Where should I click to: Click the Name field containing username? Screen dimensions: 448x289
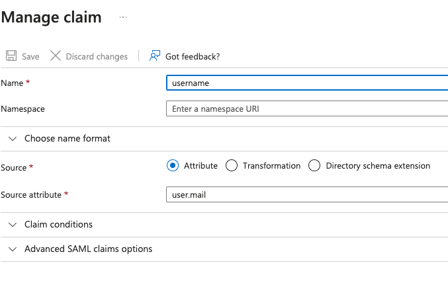(x=307, y=83)
